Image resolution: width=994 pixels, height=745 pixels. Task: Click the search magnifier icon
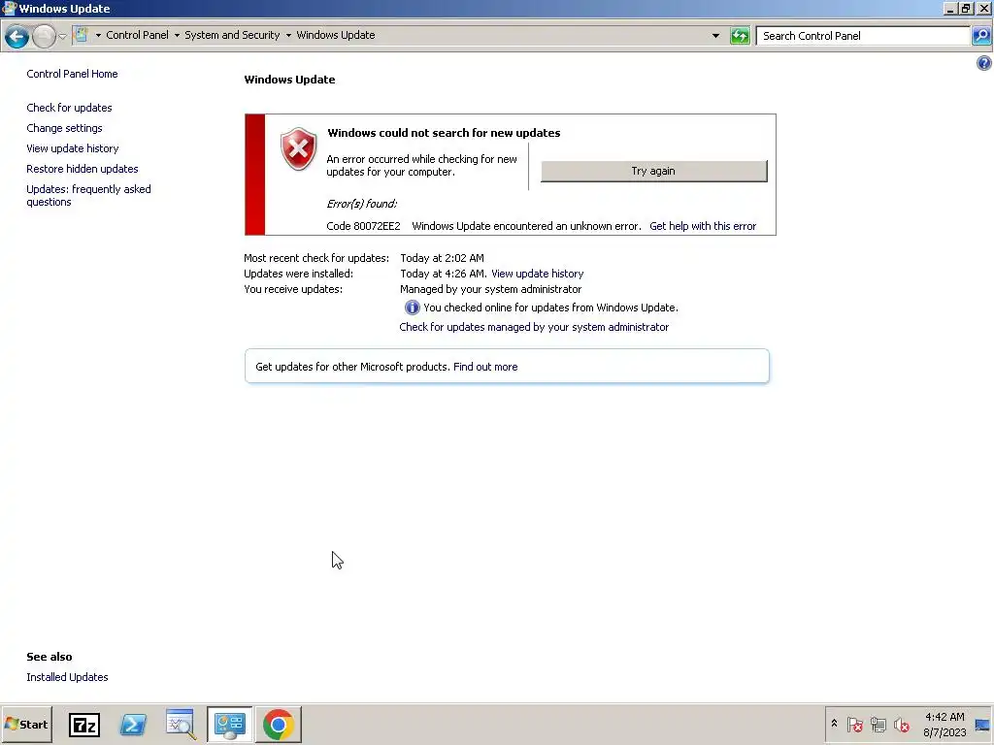pyautogui.click(x=981, y=36)
